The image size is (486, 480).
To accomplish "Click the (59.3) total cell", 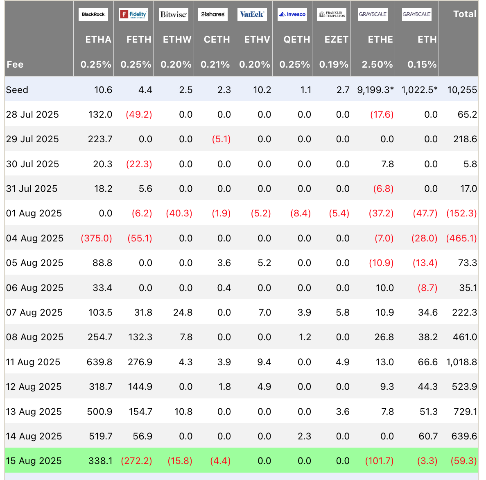I will [x=463, y=461].
